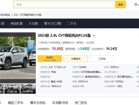Open the 空间99张 space thumbnail
The height and width of the screenshot is (105, 139).
coord(28,89)
